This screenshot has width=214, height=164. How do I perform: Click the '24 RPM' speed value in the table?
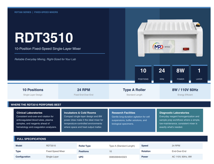pos(176,146)
